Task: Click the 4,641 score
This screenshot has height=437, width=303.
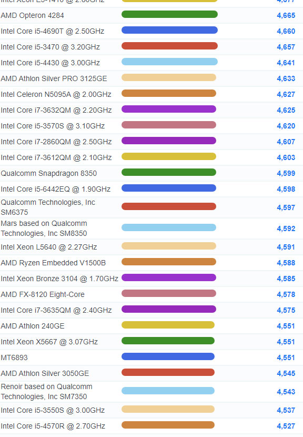Action: pyautogui.click(x=286, y=63)
